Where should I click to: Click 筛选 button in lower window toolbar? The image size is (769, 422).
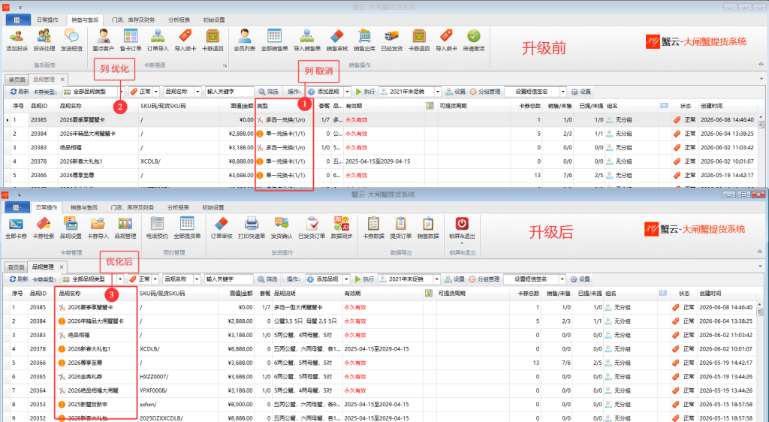(x=268, y=279)
